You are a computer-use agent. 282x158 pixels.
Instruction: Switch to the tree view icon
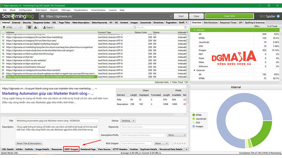pos(36,27)
